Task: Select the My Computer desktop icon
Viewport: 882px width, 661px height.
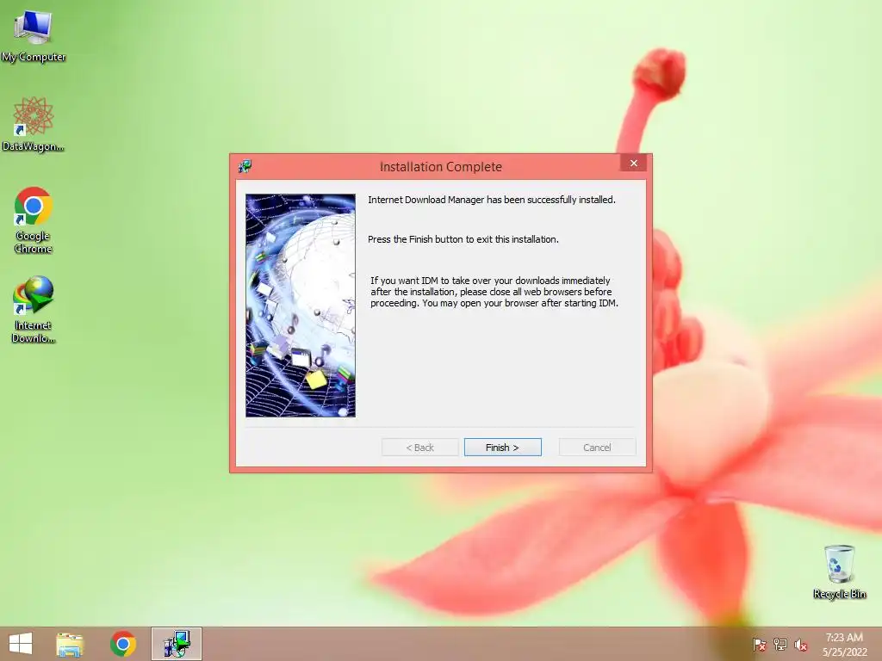Action: [34, 36]
